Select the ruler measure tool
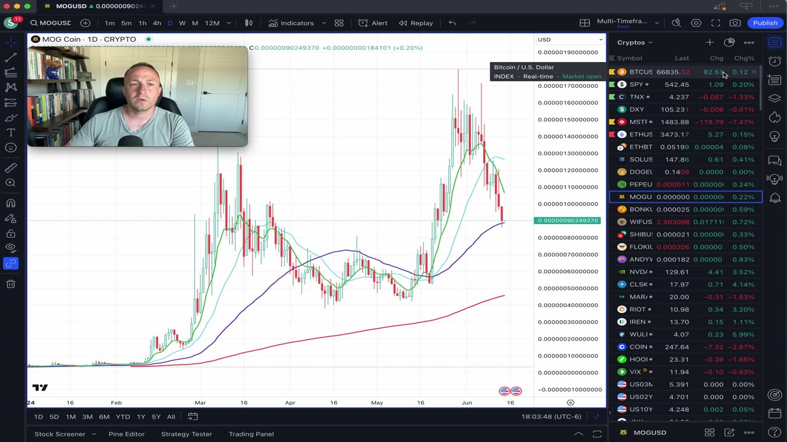Viewport: 787px width, 442px height. point(10,168)
